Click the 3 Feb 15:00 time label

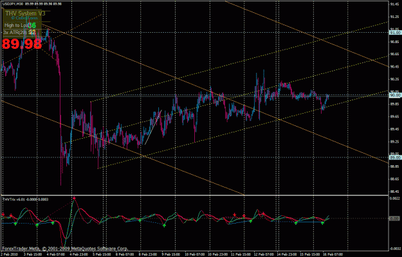point(33,254)
